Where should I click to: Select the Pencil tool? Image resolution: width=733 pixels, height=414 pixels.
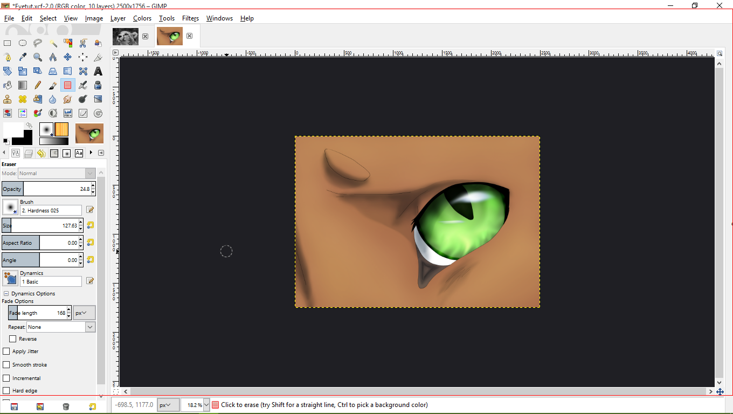38,85
